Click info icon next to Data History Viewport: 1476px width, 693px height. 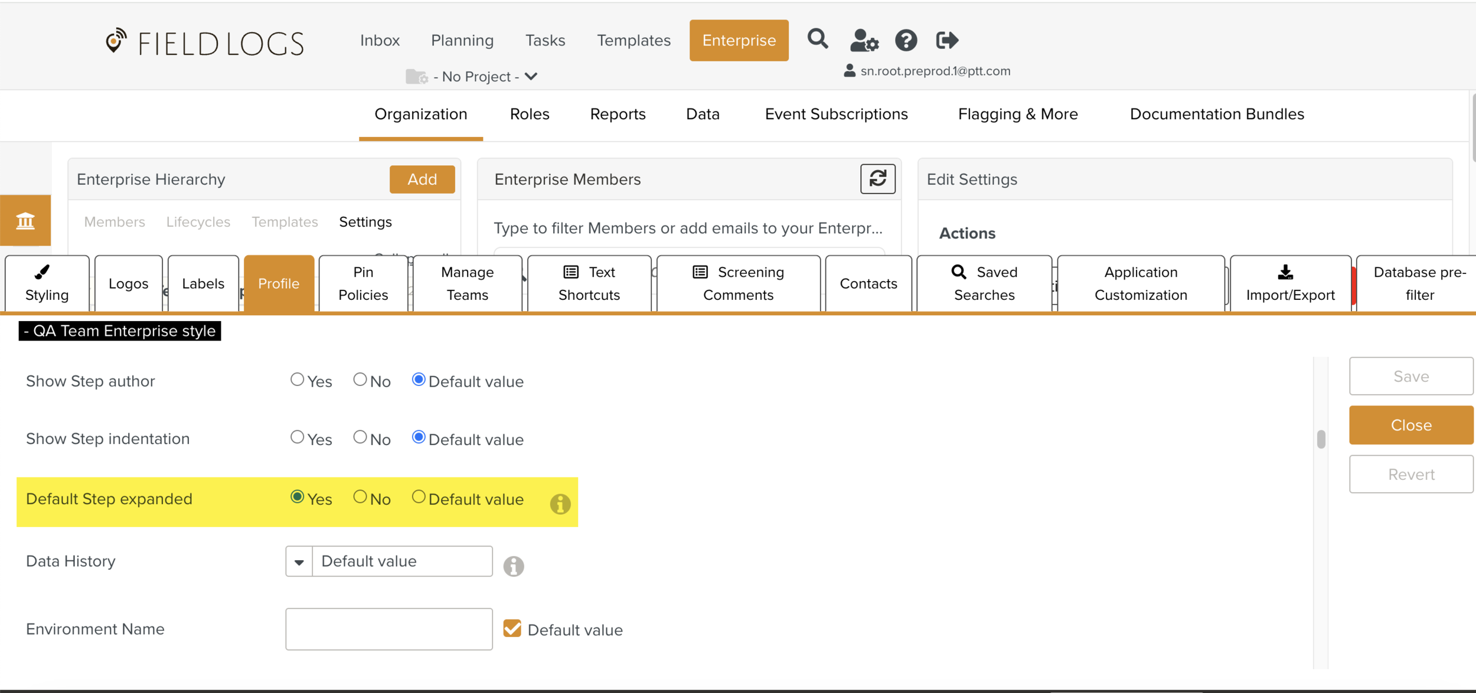(x=513, y=565)
